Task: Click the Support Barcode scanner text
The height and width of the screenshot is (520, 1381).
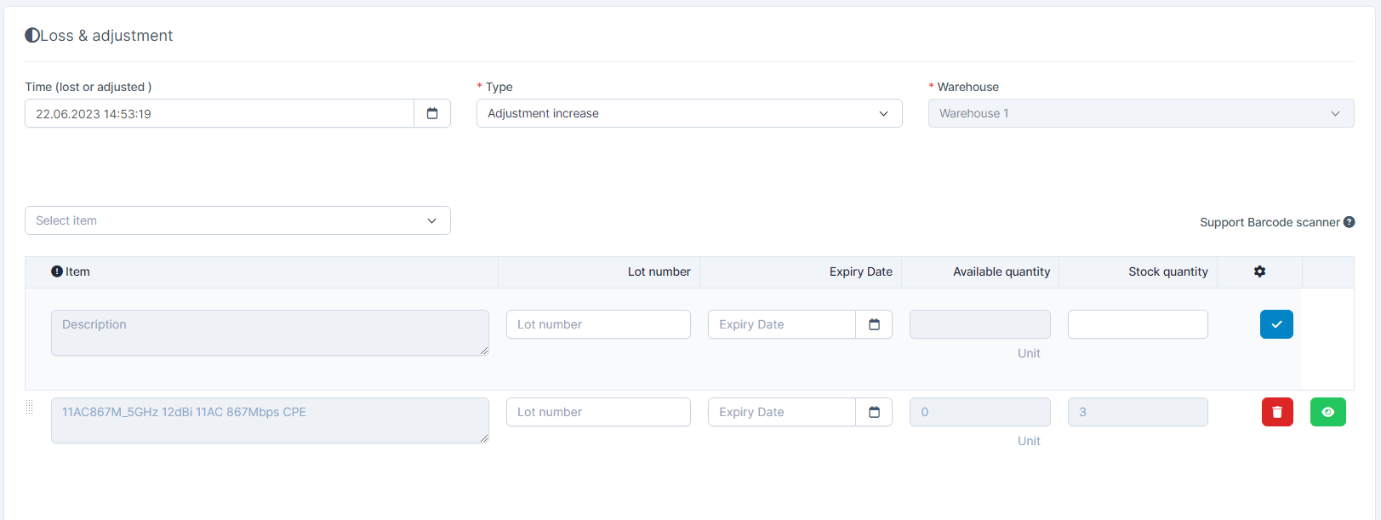Action: tap(1269, 222)
